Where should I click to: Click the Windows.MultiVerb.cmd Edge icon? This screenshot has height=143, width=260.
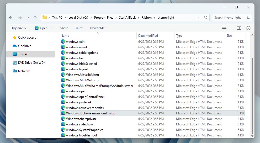pyautogui.click(x=63, y=80)
